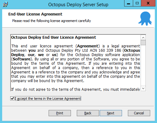Image resolution: width=157 pixels, height=123 pixels.
Task: Click 'ACN 160 339 186' in license text
Action: point(105,51)
